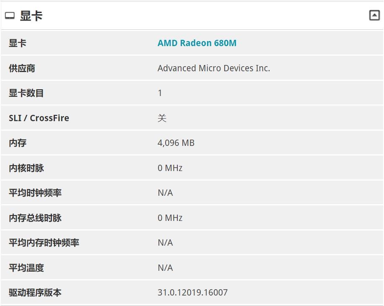Select the 4,096 MB memory value
384x306 pixels.
[176, 143]
